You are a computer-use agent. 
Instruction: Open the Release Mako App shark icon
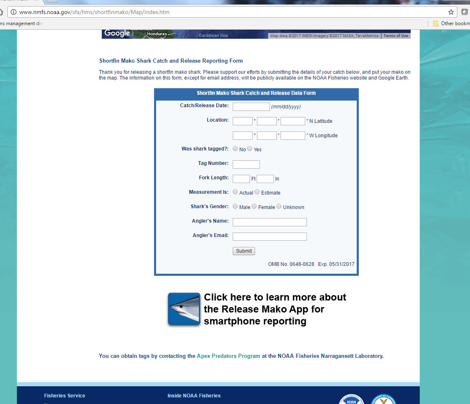tap(184, 309)
